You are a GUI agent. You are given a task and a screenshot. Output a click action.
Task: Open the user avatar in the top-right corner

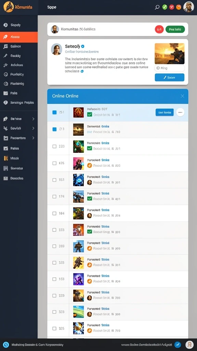(x=188, y=7)
